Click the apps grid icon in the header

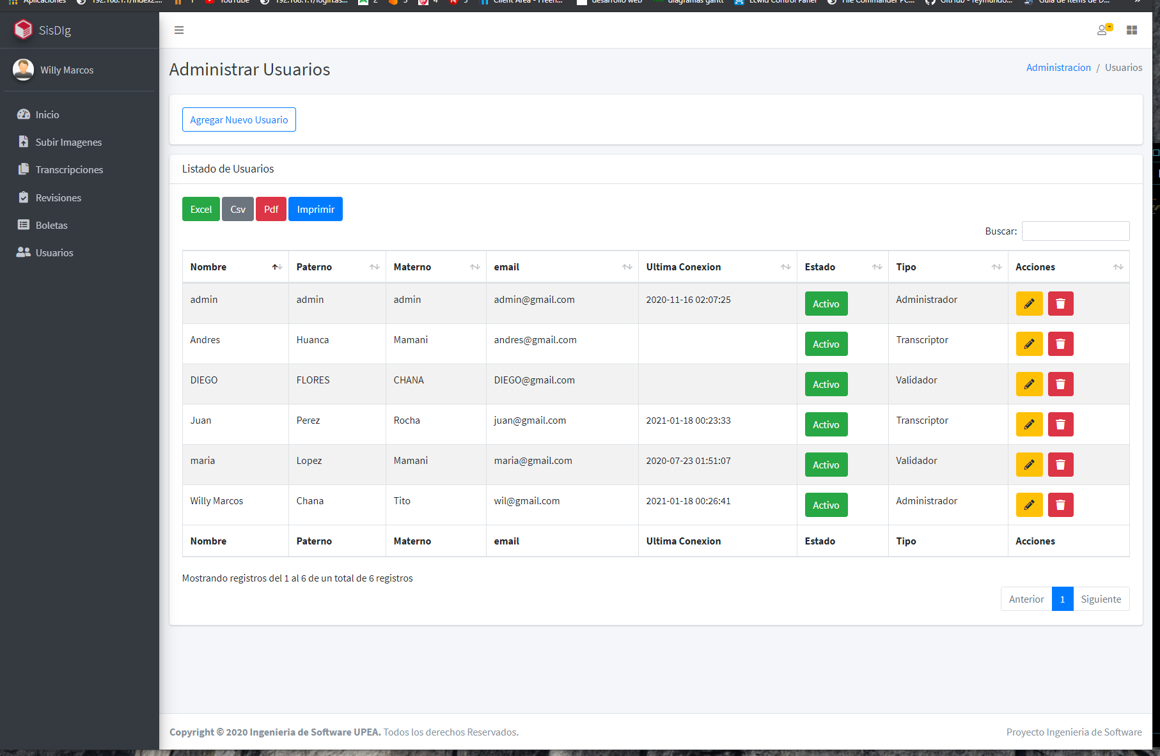[x=1131, y=30]
